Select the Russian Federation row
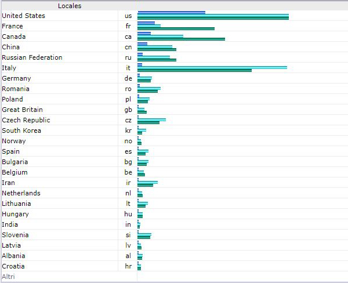Viewport: 348px width, 283px height. pos(174,57)
